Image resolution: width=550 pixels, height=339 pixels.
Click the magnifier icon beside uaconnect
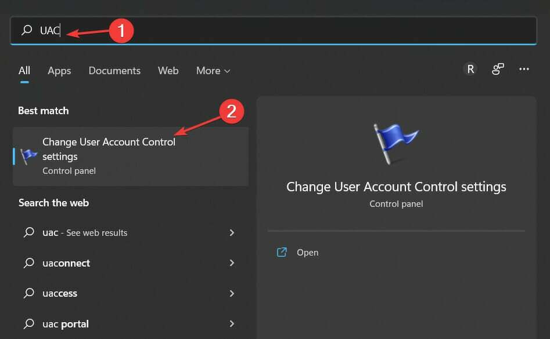[29, 263]
